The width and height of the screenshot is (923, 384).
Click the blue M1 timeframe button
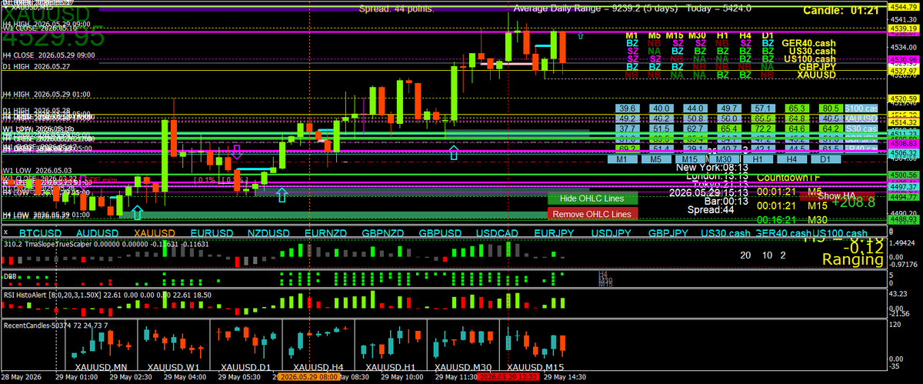[622, 159]
